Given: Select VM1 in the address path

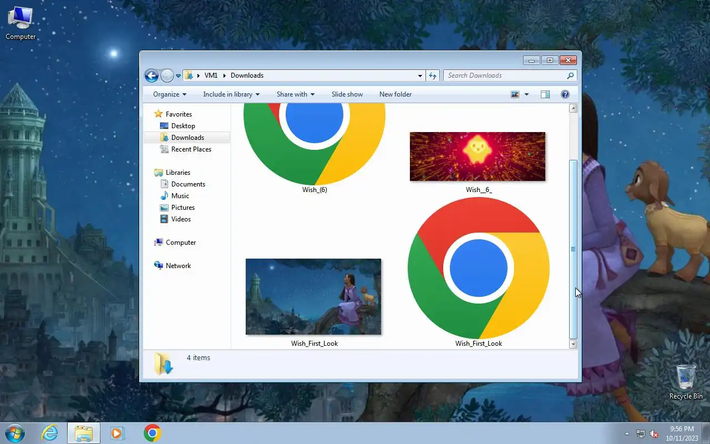Looking at the screenshot, I should click(x=211, y=75).
